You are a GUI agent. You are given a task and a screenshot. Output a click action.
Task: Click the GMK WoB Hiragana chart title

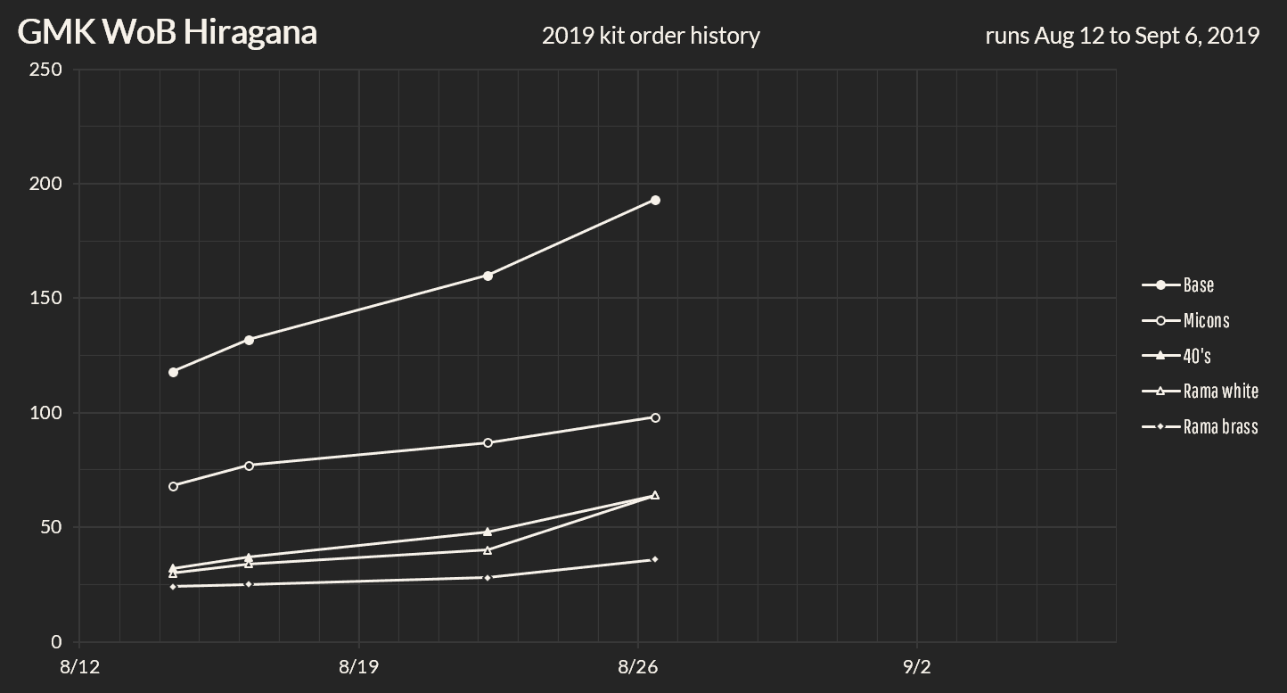[168, 33]
